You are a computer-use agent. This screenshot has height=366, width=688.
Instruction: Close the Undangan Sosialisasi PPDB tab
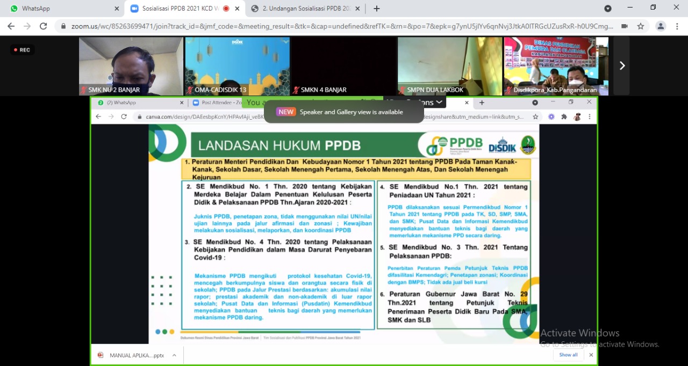[357, 9]
